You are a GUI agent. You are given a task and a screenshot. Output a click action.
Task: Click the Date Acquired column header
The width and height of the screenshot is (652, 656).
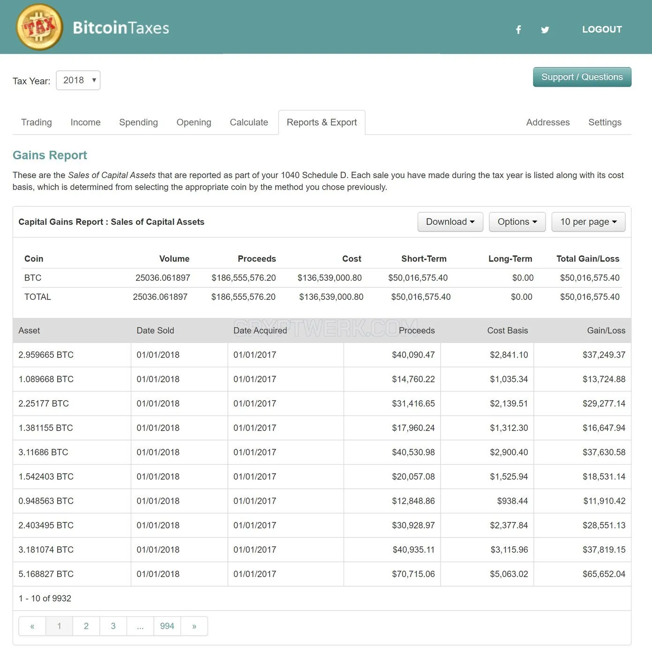point(260,330)
